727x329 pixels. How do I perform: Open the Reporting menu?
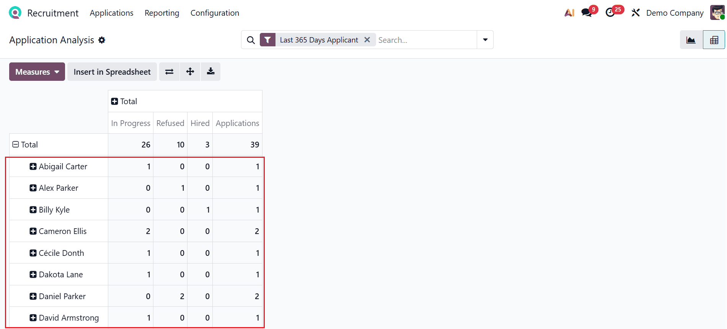coord(161,13)
